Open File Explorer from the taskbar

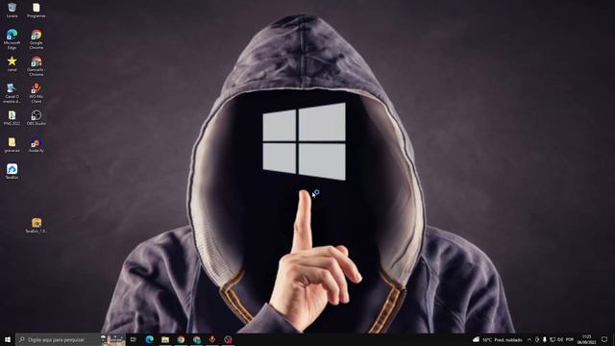pyautogui.click(x=165, y=339)
